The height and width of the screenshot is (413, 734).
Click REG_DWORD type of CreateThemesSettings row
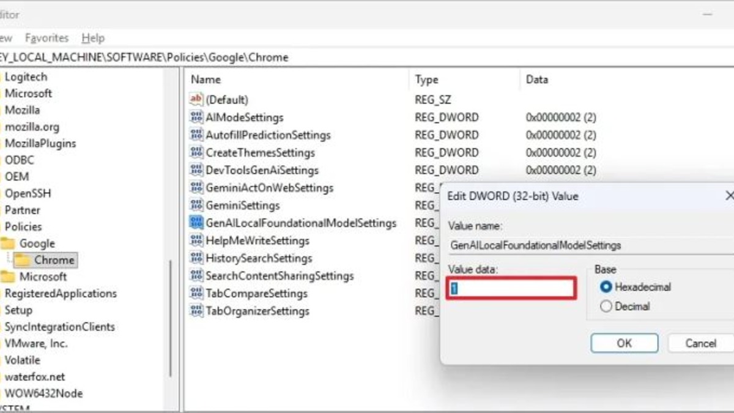coord(447,152)
